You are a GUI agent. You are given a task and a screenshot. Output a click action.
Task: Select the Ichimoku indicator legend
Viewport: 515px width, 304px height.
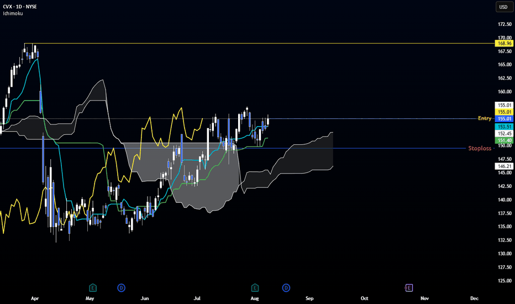(x=13, y=13)
